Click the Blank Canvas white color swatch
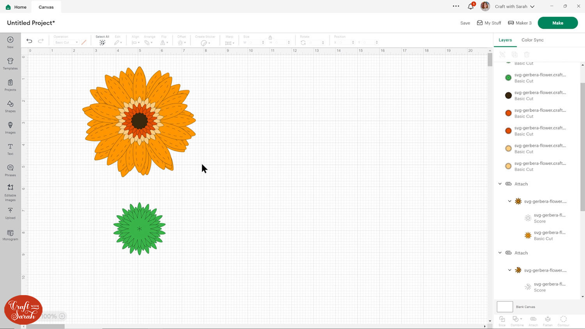The height and width of the screenshot is (329, 585). tap(505, 307)
